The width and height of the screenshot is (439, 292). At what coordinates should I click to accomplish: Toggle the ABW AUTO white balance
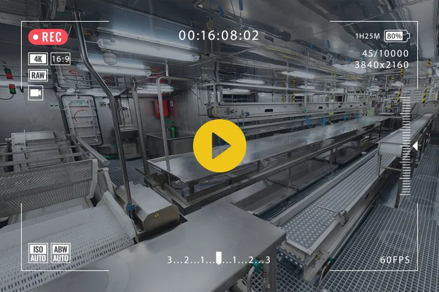[x=60, y=253]
